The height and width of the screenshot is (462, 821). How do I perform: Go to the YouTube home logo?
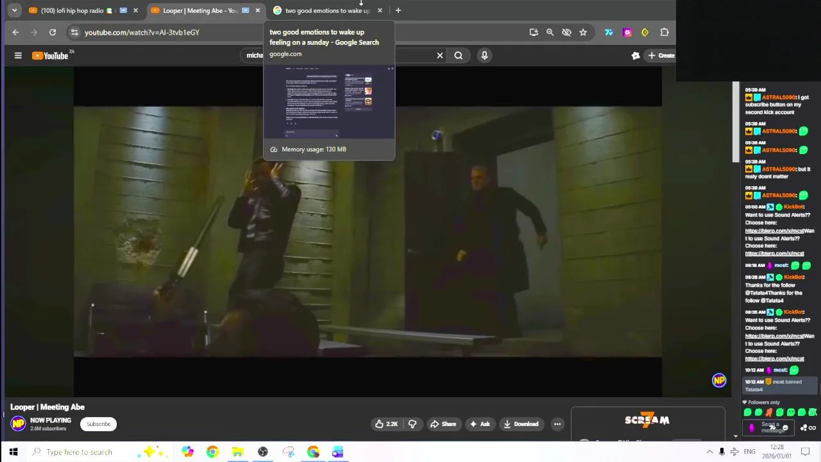50,56
